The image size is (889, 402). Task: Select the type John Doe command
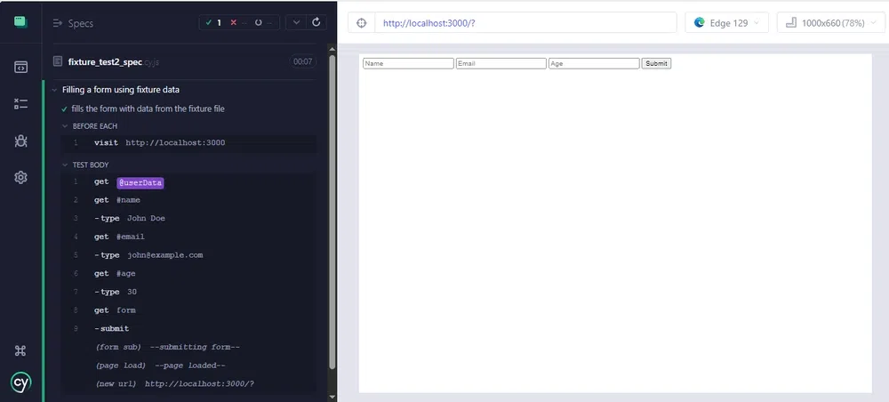pyautogui.click(x=188, y=218)
